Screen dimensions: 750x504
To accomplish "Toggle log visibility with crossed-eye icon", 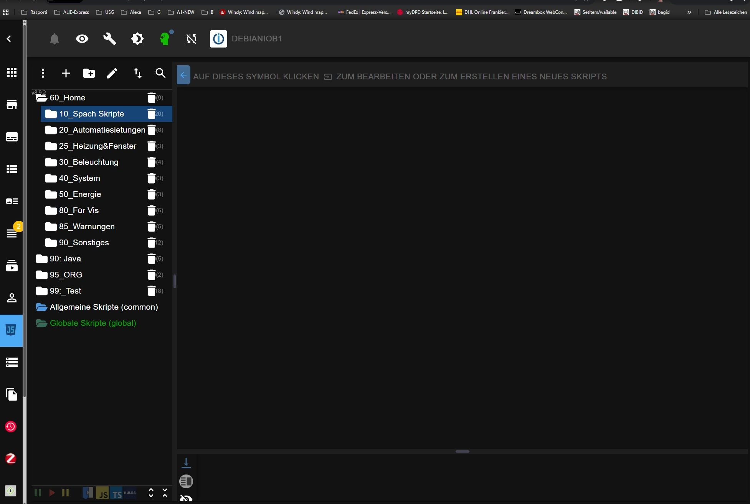I will [186, 498].
